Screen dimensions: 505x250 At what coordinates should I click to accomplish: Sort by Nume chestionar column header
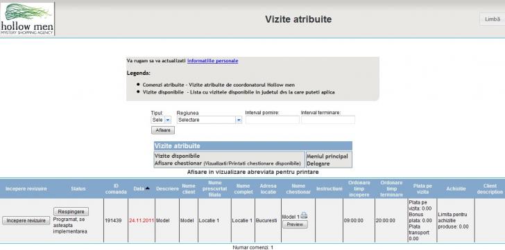(298, 188)
